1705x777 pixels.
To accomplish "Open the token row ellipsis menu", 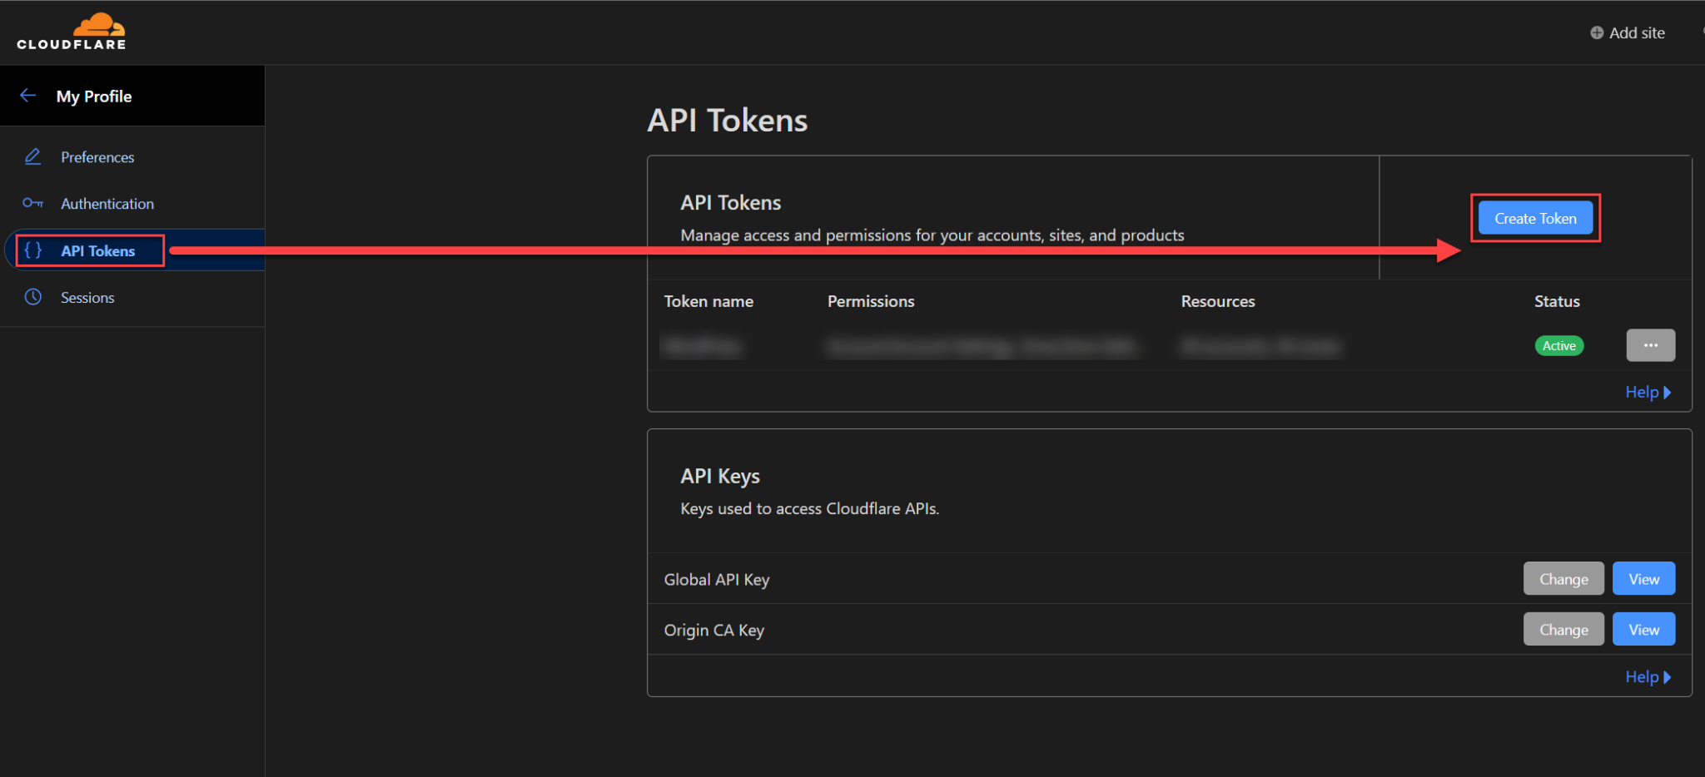I will coord(1651,345).
